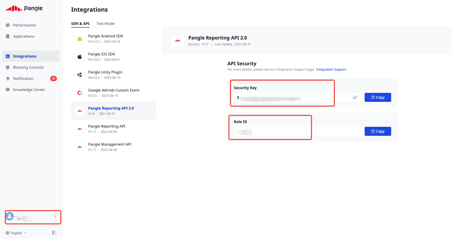
Task: Switch to the SDK & API tab
Action: coord(80,24)
